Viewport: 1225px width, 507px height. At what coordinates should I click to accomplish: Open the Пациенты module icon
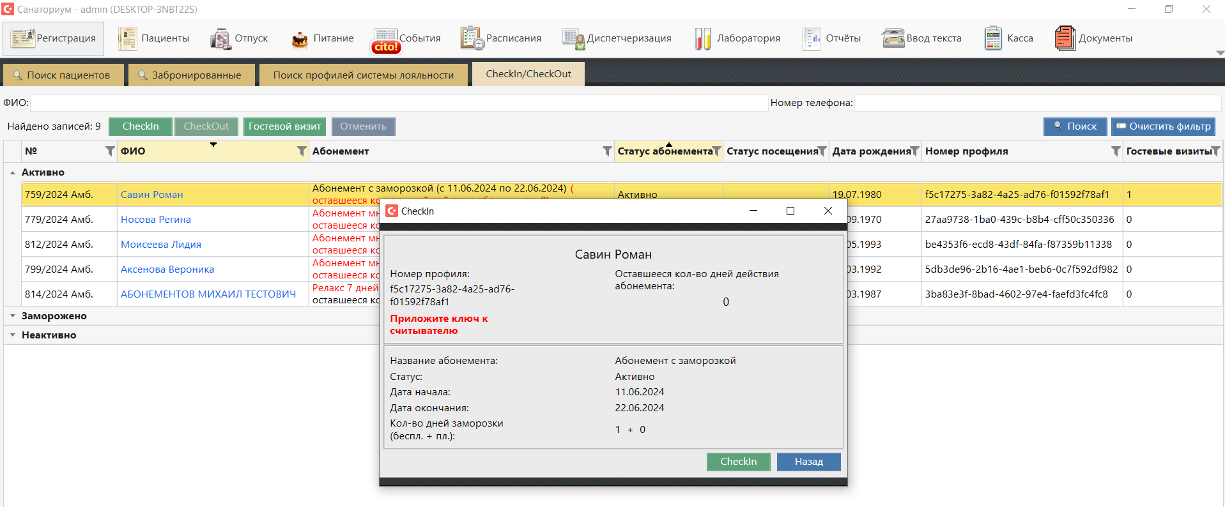tap(128, 38)
